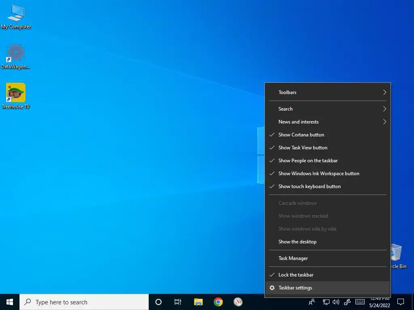Click the Type here to search field
414x310 pixels.
click(84, 302)
